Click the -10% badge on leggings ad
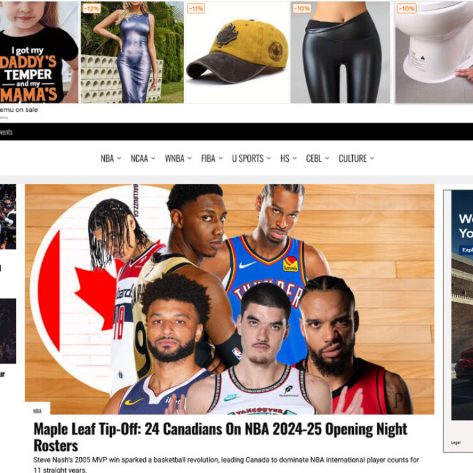473x473 pixels. point(302,8)
